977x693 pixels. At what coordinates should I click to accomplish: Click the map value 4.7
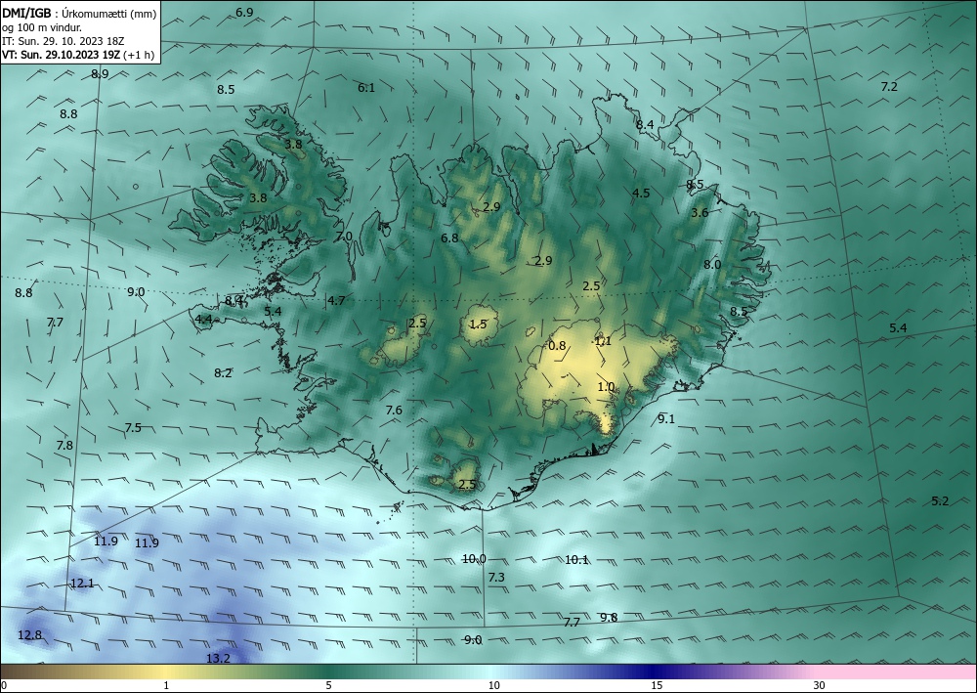[336, 300]
